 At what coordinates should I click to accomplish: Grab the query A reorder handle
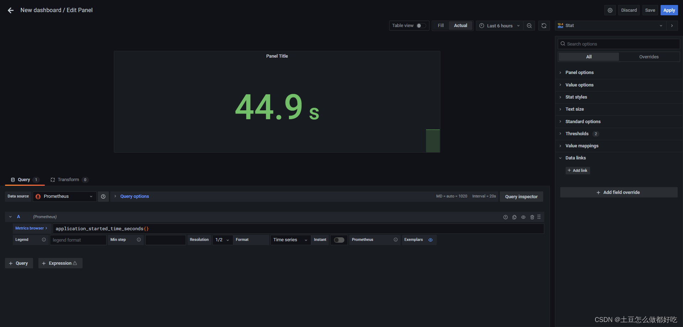(539, 217)
